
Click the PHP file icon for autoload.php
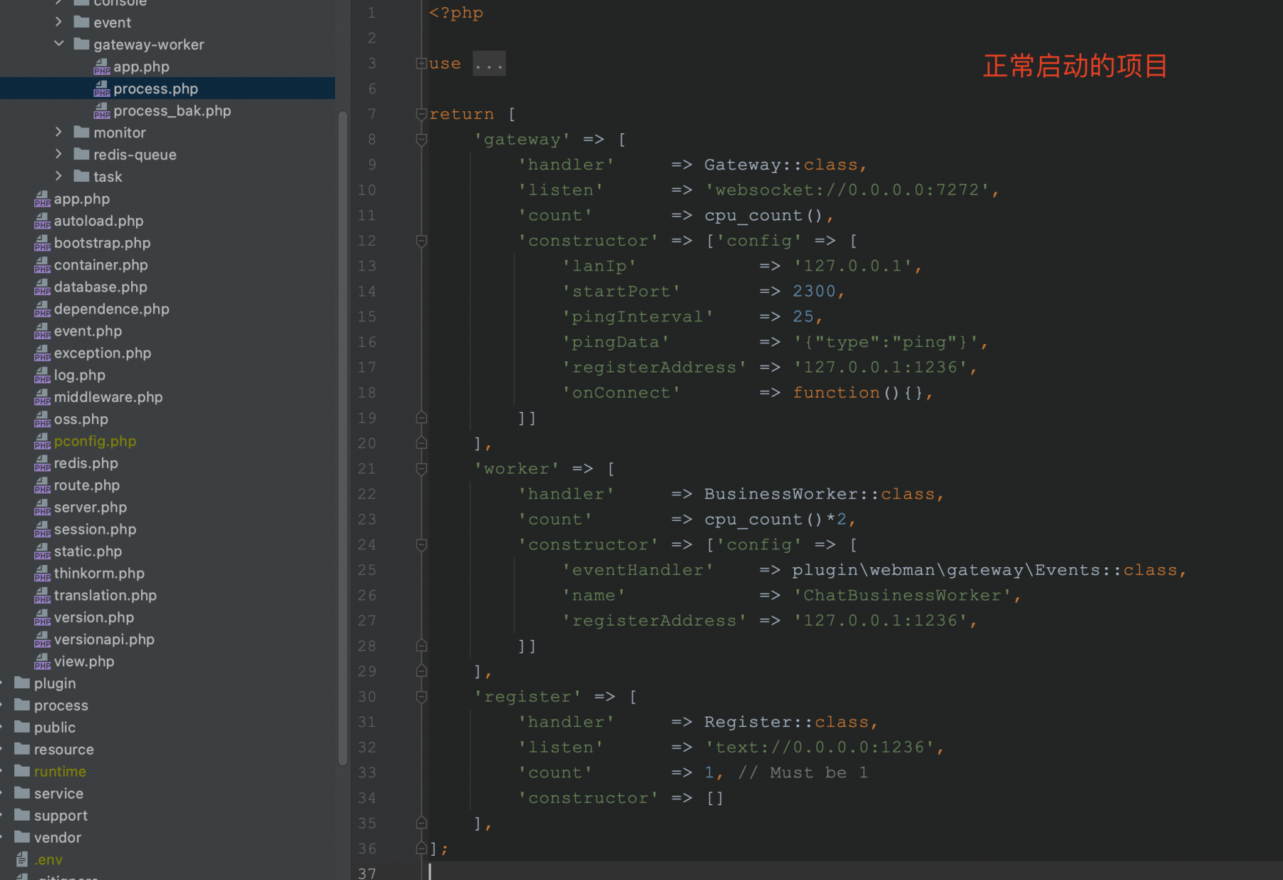[42, 221]
